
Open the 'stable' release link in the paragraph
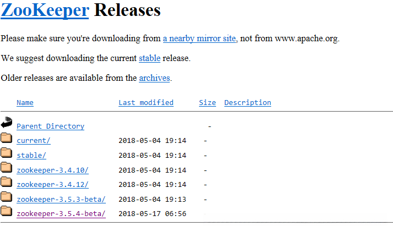[149, 58]
